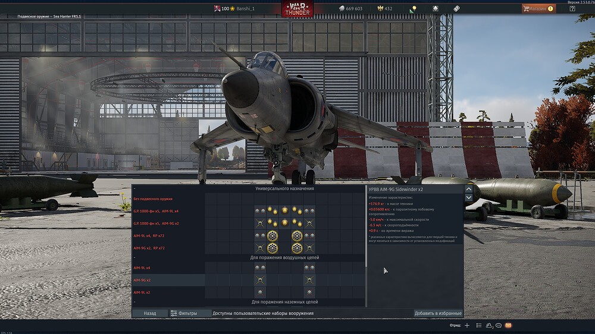Open the Магазин shop button
The height and width of the screenshot is (334, 595).
coord(538,8)
